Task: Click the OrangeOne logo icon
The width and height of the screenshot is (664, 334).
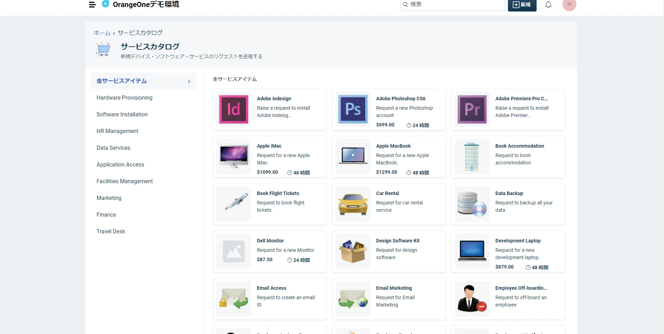Action: click(x=105, y=4)
